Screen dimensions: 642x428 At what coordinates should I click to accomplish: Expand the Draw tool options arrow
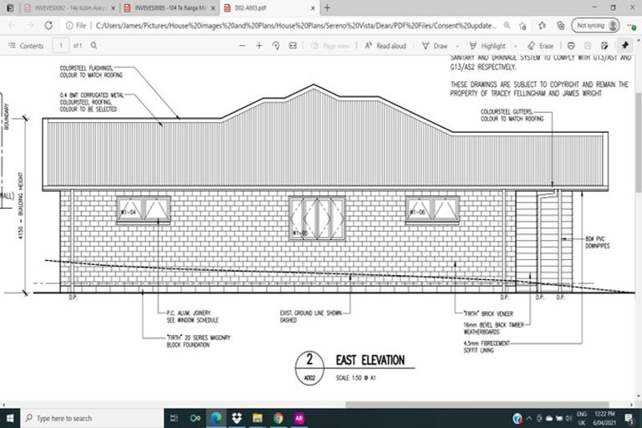(459, 46)
